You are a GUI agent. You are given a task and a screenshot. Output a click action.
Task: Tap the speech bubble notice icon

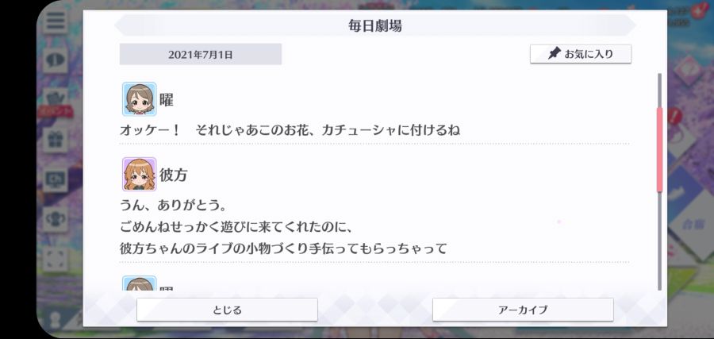56,60
